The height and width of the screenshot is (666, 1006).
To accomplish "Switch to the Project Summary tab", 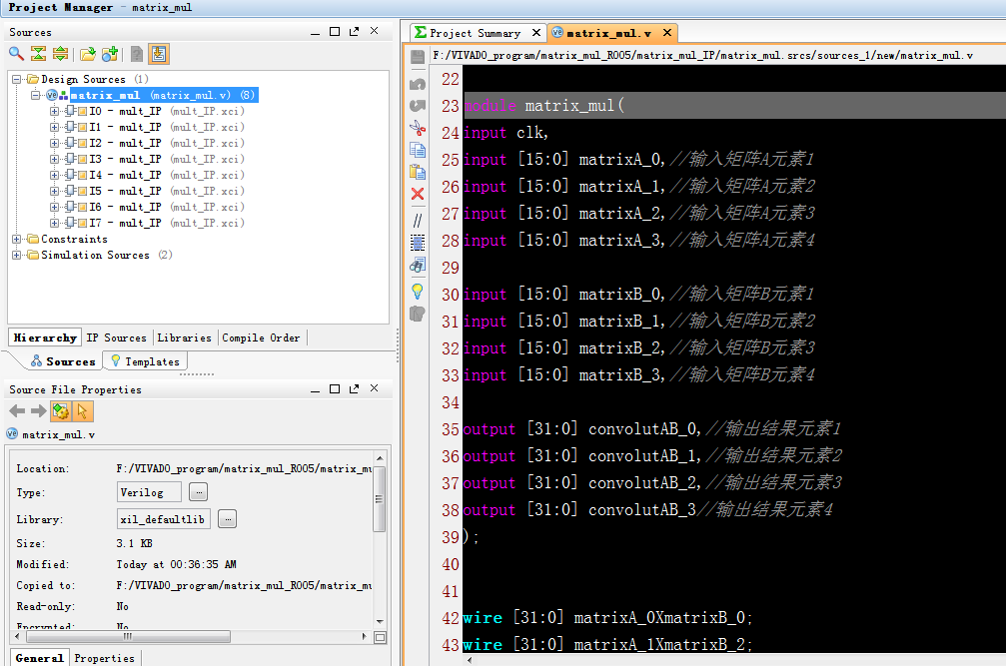I will point(476,33).
